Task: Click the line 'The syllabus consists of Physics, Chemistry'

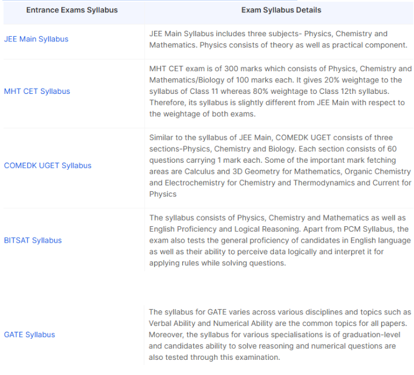Action: tap(277, 218)
